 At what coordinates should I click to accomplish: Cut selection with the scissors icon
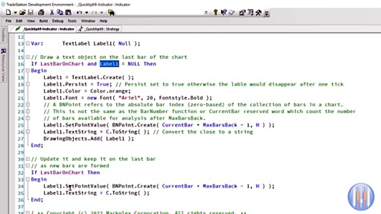click(52, 12)
